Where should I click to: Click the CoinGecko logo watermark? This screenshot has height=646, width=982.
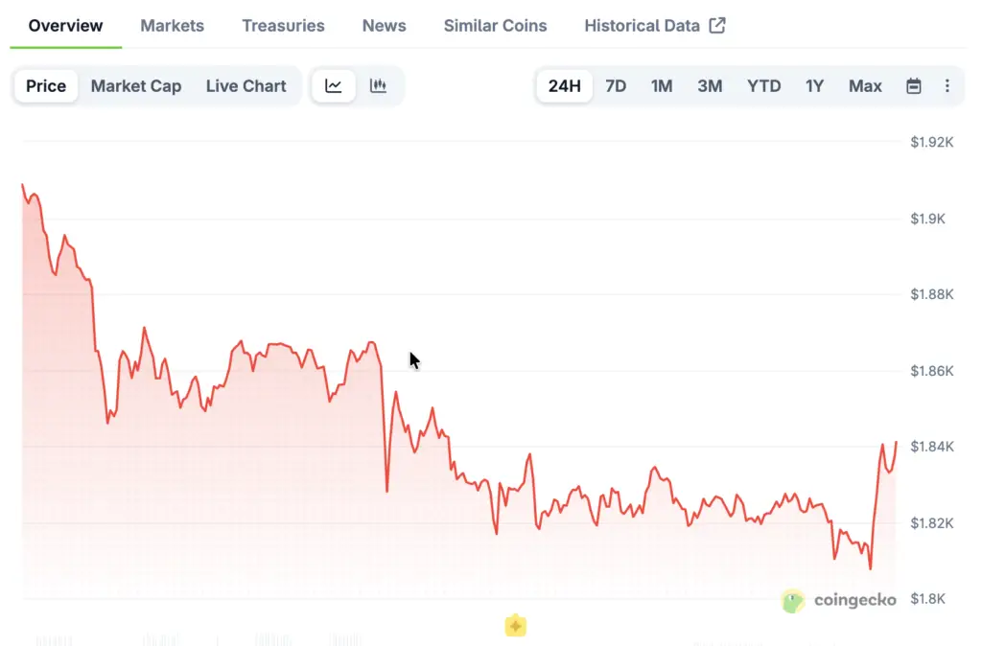pos(839,600)
